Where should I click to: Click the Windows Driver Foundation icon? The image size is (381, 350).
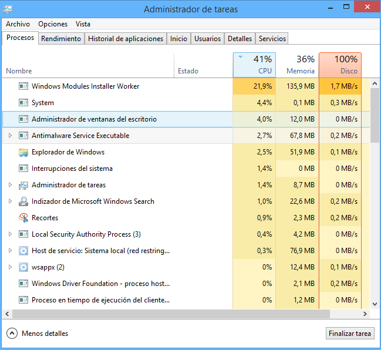(23, 284)
